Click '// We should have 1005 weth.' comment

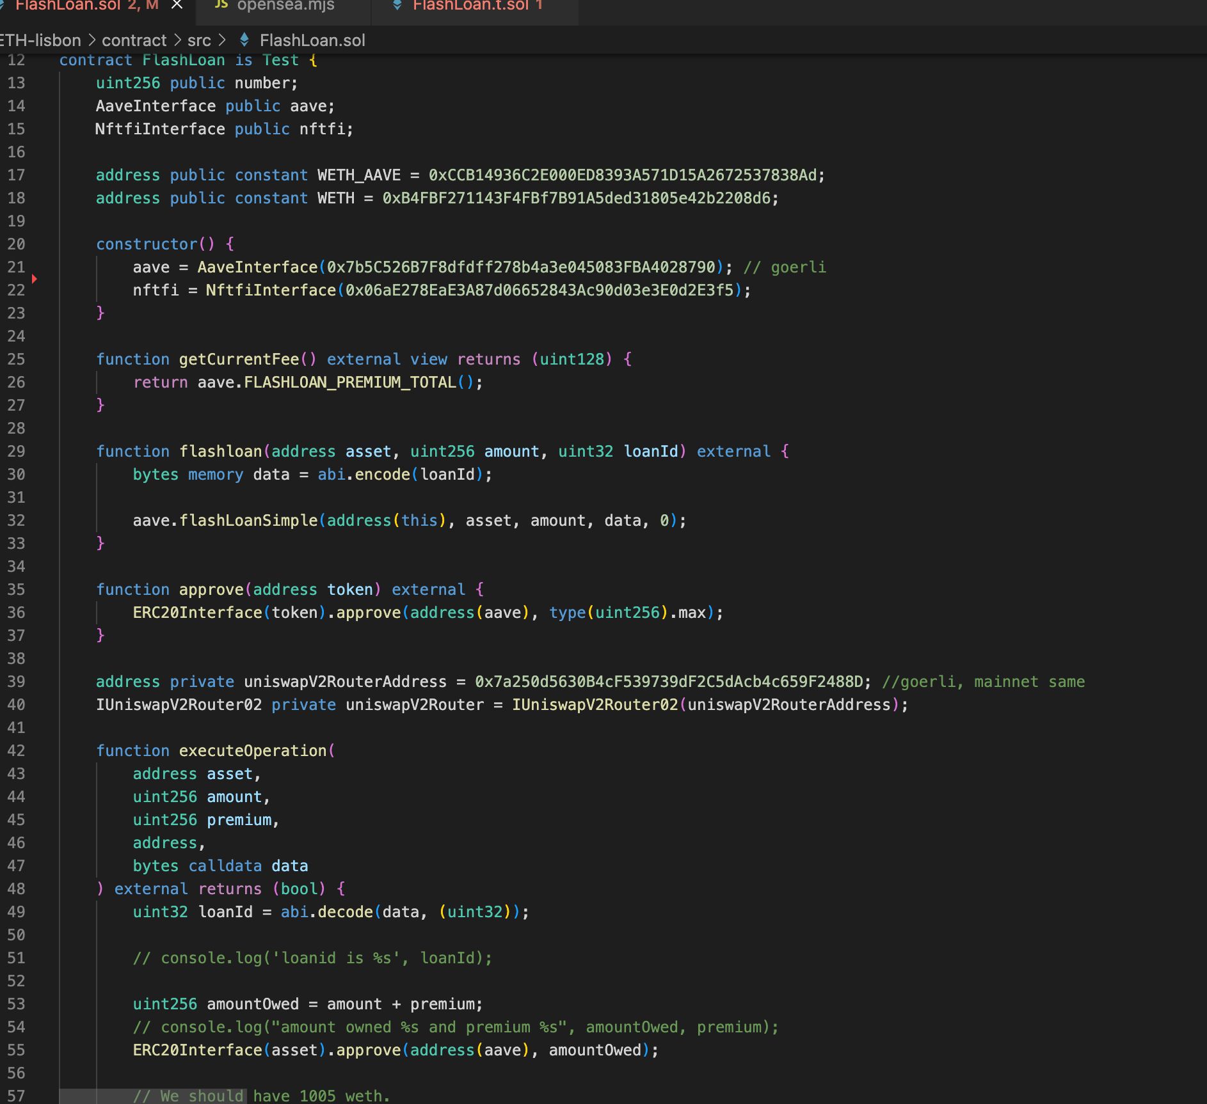click(x=262, y=1096)
